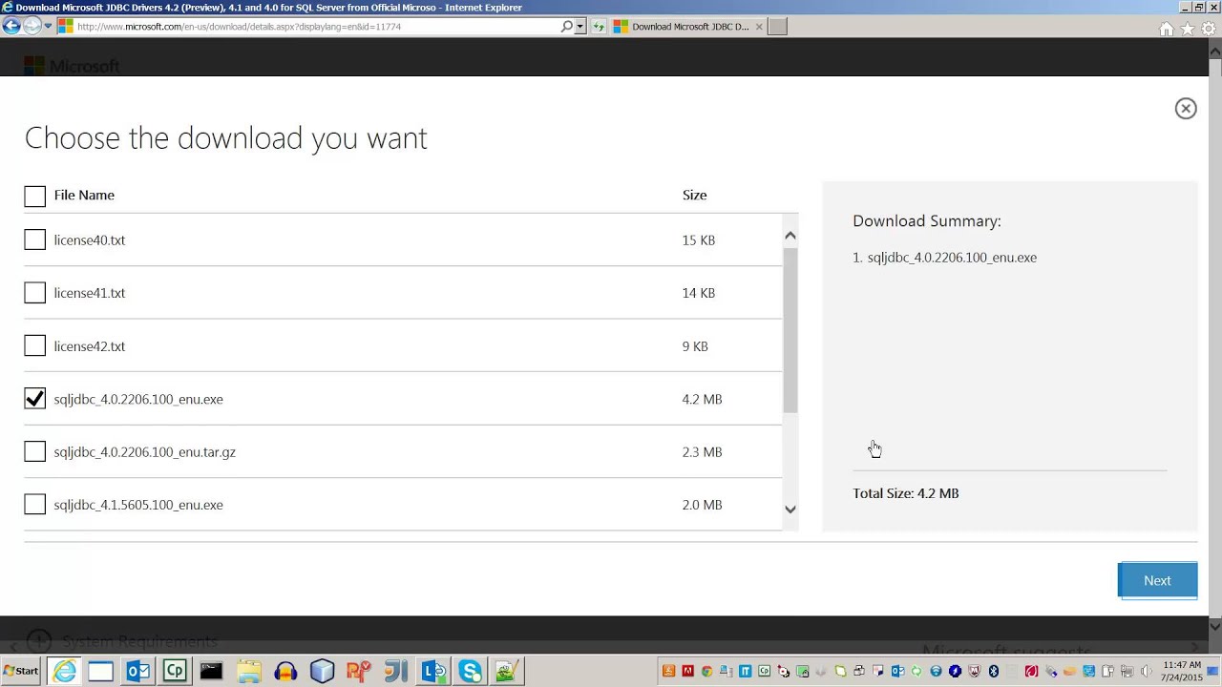Open Audacity headphones icon on taskbar
Viewport: 1222px width, 687px height.
pos(285,672)
